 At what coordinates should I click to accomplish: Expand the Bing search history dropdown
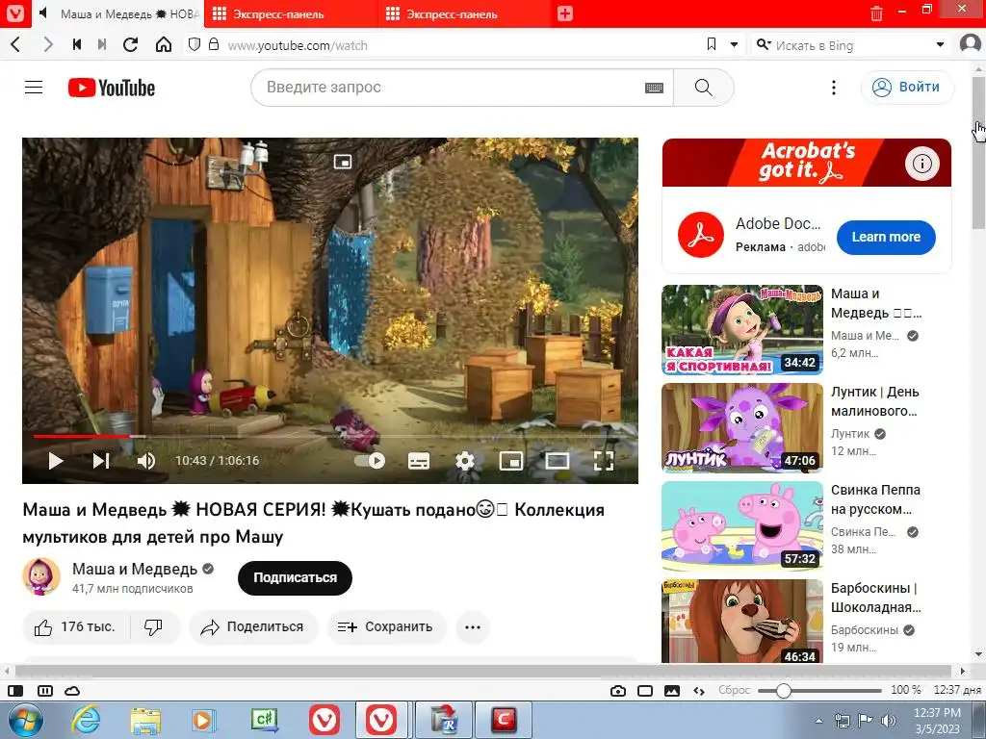(x=940, y=44)
